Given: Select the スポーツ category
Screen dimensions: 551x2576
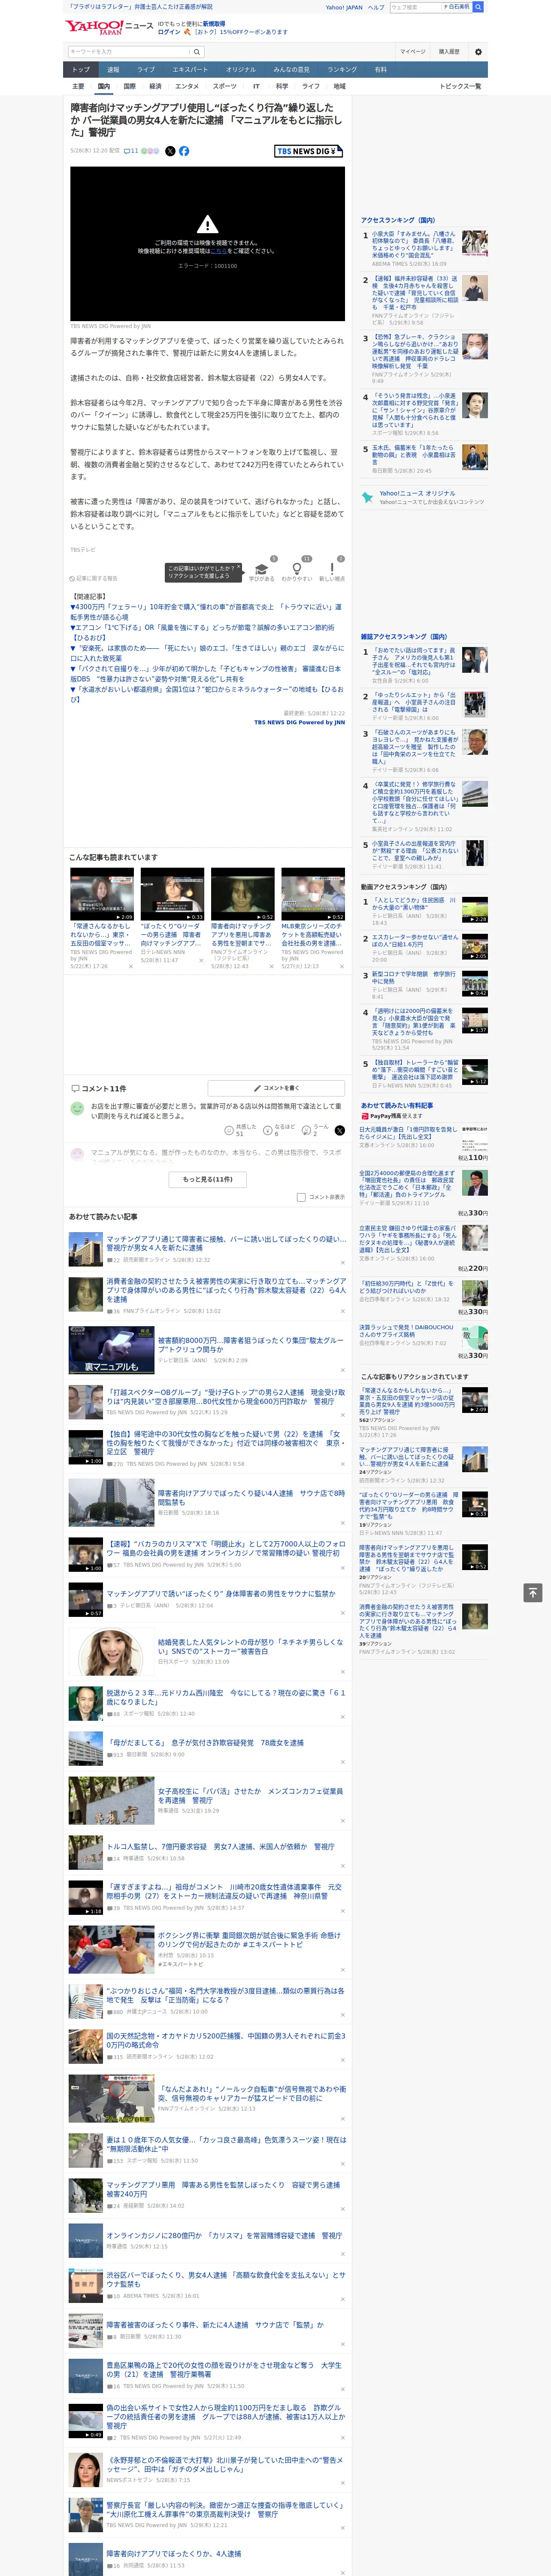Looking at the screenshot, I should point(225,86).
